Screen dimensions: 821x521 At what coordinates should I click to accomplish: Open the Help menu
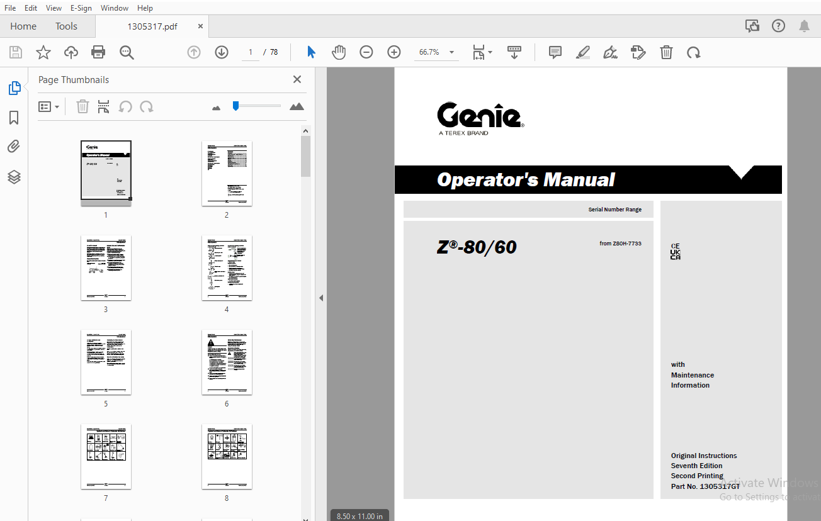coord(145,8)
